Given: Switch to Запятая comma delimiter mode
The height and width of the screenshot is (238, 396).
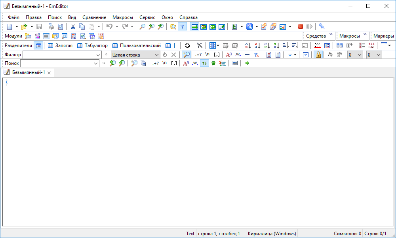Looking at the screenshot, I should [x=60, y=45].
